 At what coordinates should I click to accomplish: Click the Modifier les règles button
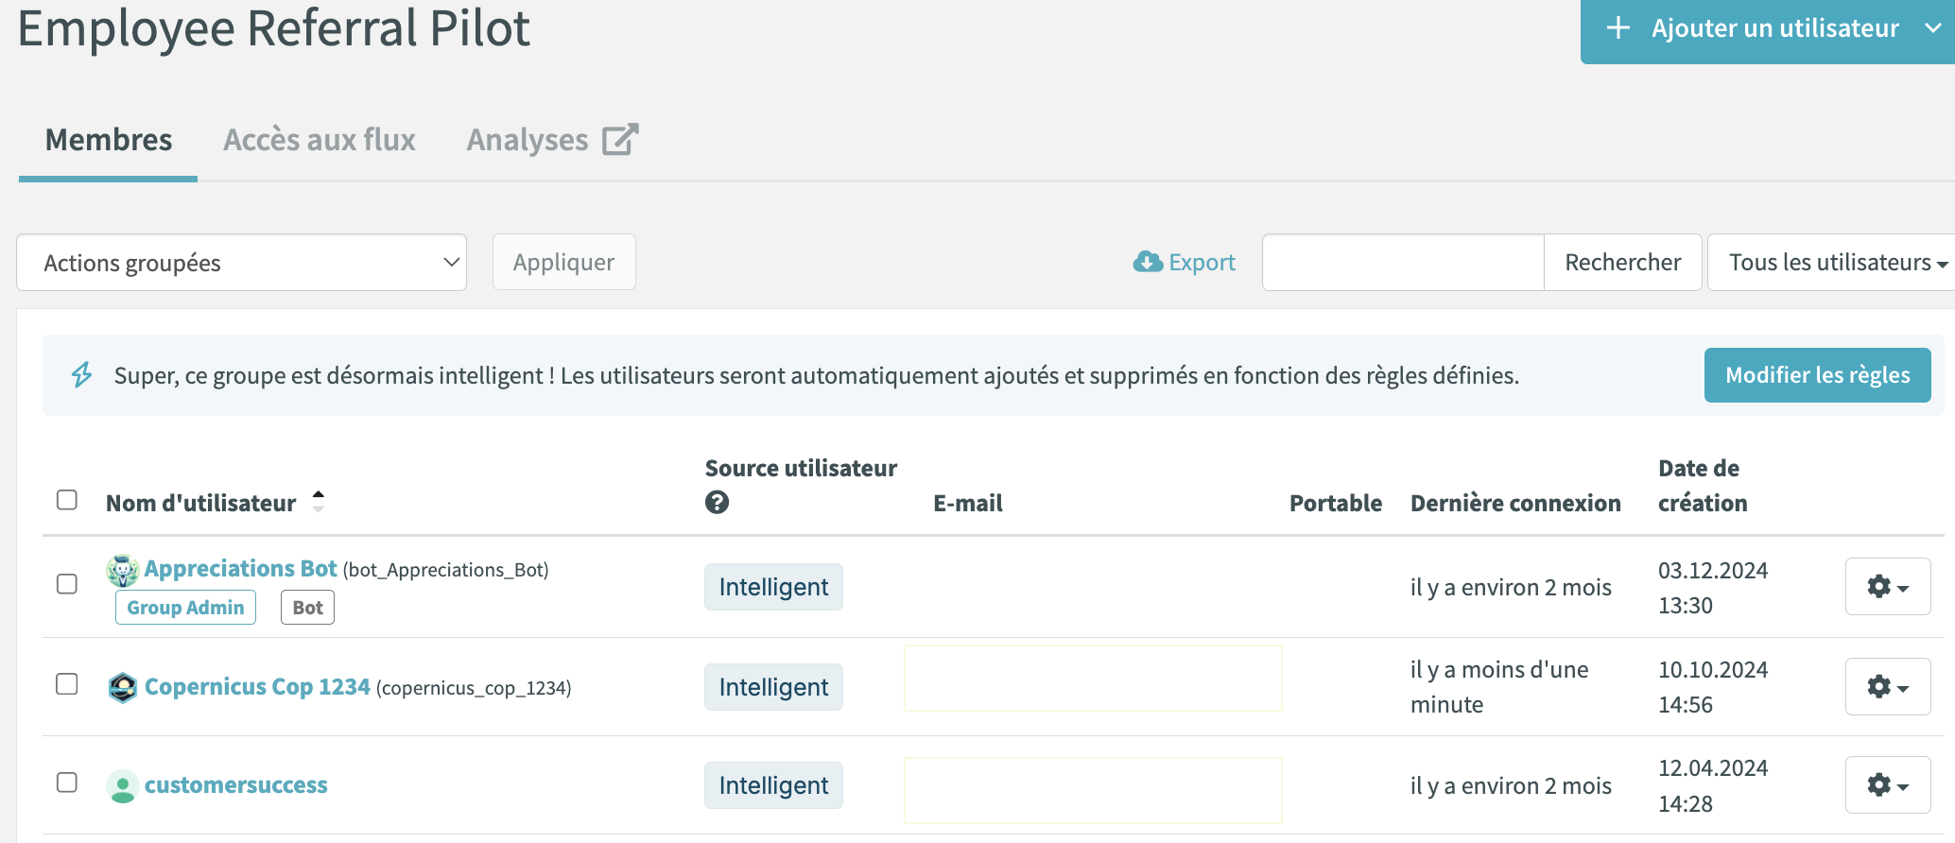click(1817, 375)
